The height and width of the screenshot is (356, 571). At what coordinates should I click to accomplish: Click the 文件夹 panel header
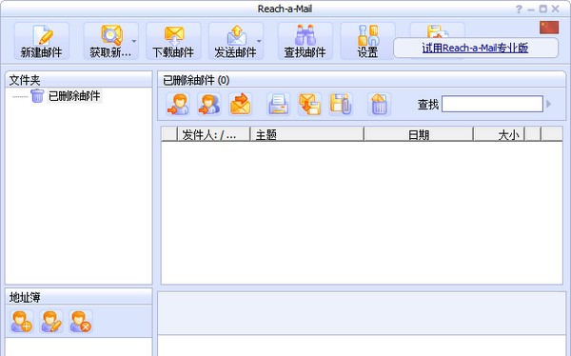click(x=79, y=80)
